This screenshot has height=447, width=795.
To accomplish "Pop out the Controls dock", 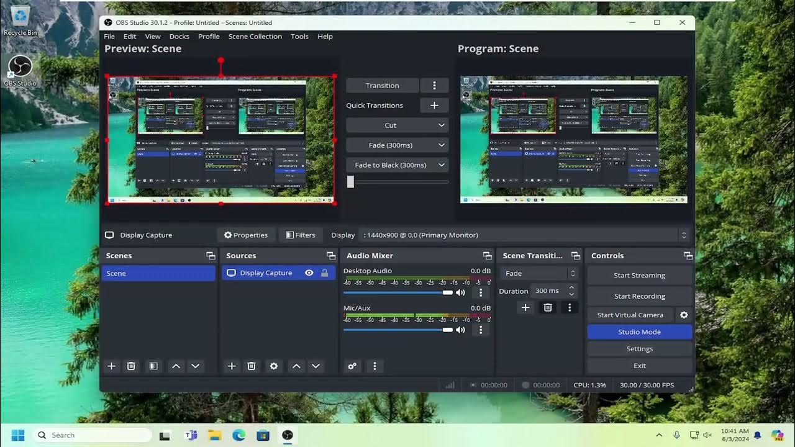I will [688, 256].
